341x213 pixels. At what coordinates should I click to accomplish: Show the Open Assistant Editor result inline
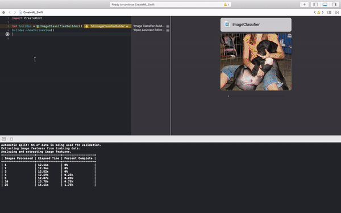pyautogui.click(x=168, y=30)
